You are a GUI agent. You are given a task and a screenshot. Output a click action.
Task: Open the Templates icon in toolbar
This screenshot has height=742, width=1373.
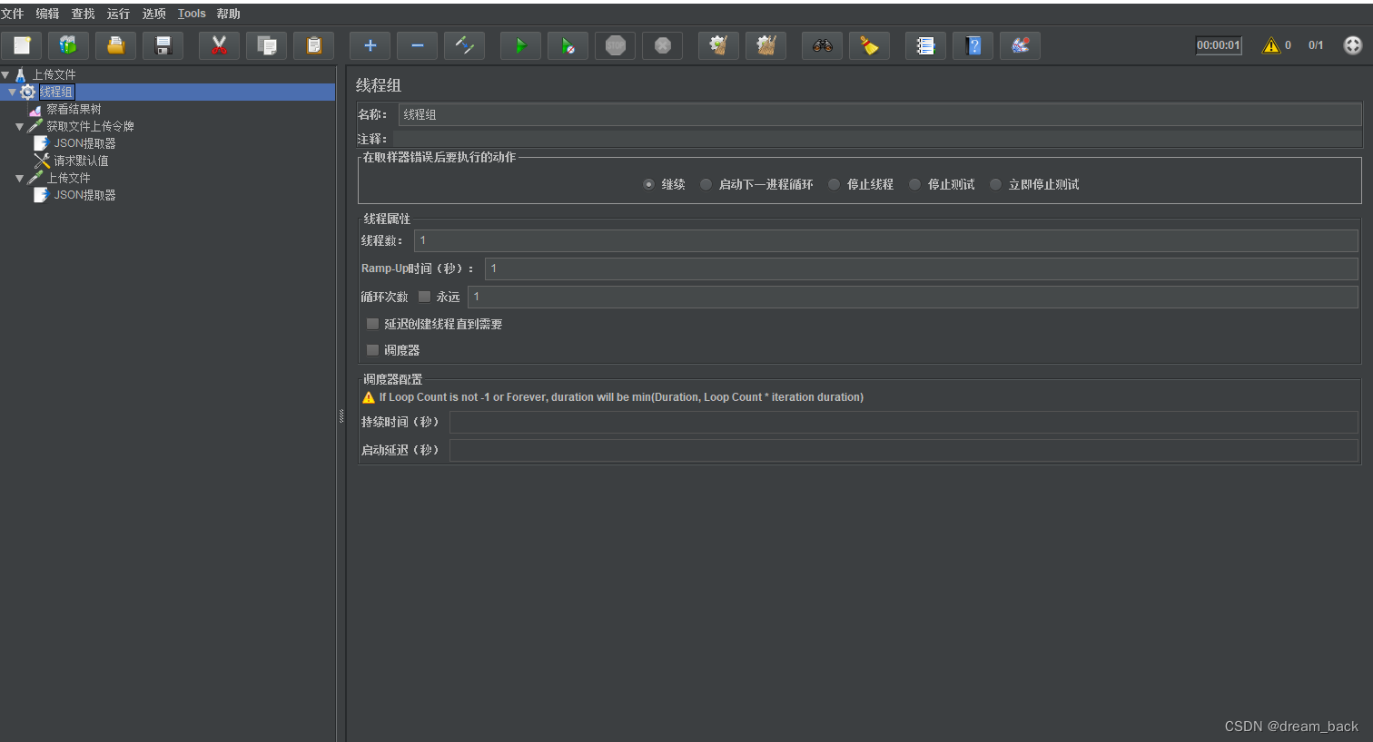tap(69, 45)
